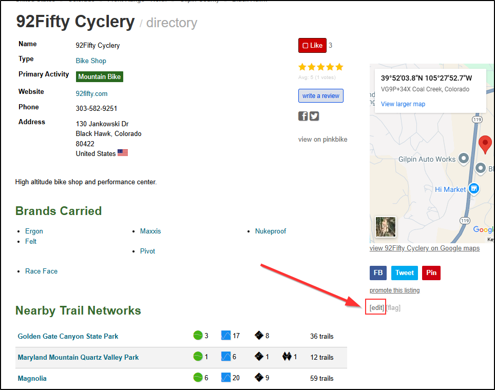Click the green easy-trail icon for Golden Gate Canyon
The height and width of the screenshot is (390, 495).
tap(198, 335)
